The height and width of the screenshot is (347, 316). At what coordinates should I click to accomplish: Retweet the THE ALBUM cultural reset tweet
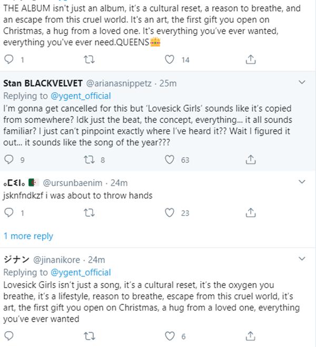[90, 60]
